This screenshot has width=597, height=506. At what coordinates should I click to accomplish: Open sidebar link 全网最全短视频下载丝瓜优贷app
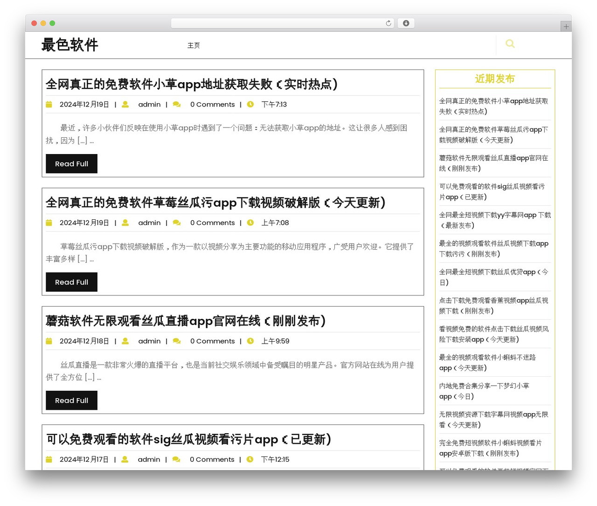(494, 277)
